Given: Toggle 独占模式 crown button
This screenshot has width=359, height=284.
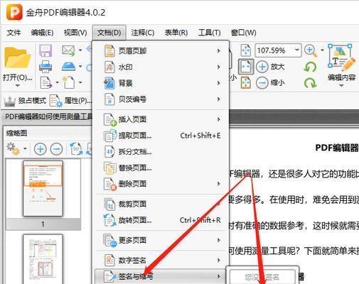Looking at the screenshot, I should (25, 101).
